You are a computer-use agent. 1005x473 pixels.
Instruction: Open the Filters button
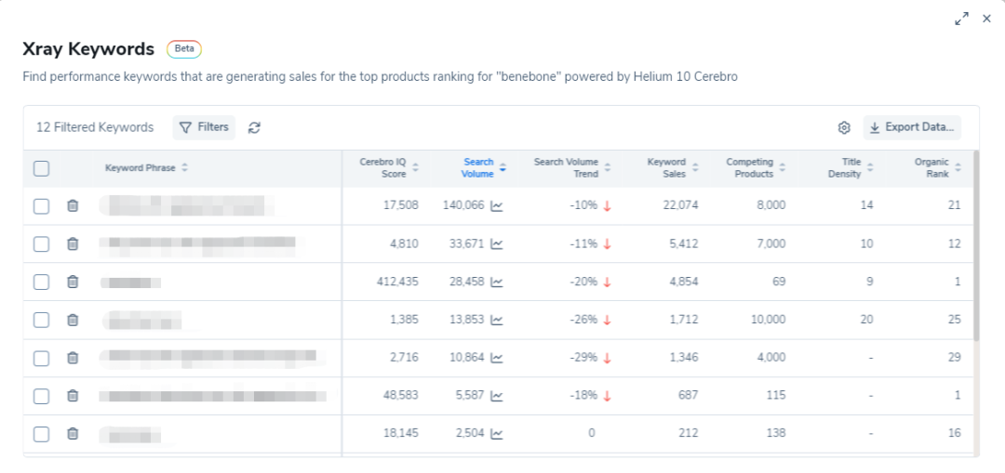(x=204, y=127)
